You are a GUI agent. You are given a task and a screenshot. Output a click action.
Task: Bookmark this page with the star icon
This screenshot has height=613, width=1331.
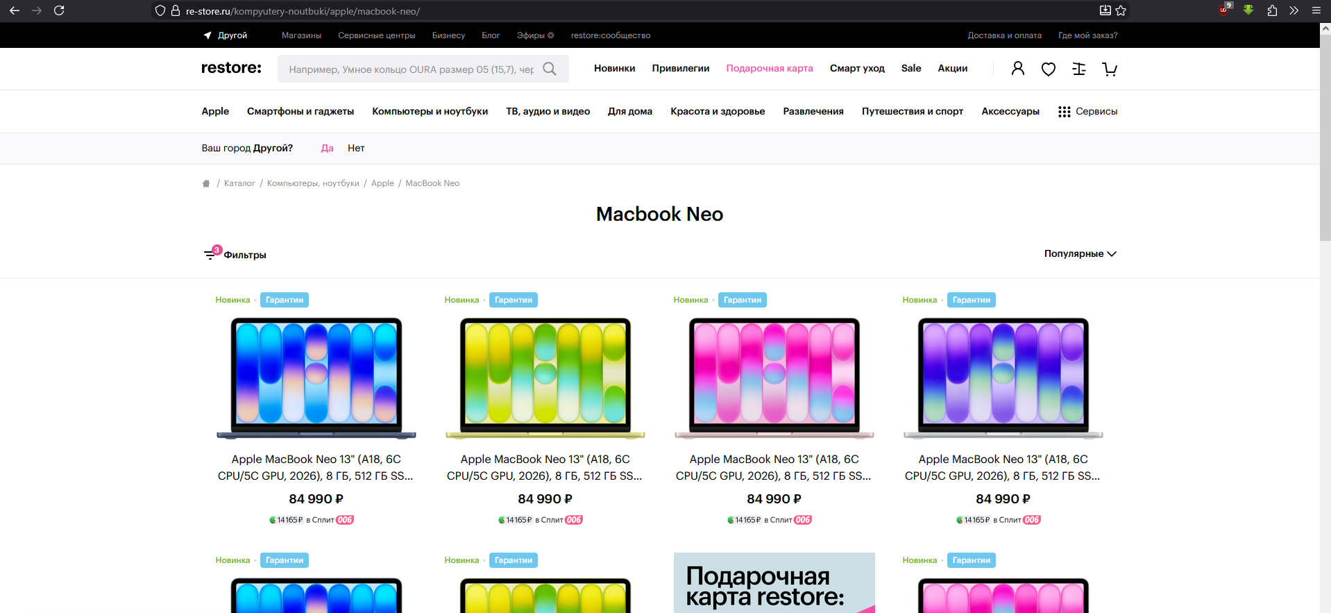1121,10
